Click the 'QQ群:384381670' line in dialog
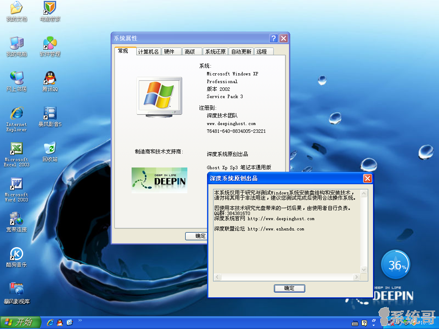This screenshot has width=439, height=329. click(232, 213)
